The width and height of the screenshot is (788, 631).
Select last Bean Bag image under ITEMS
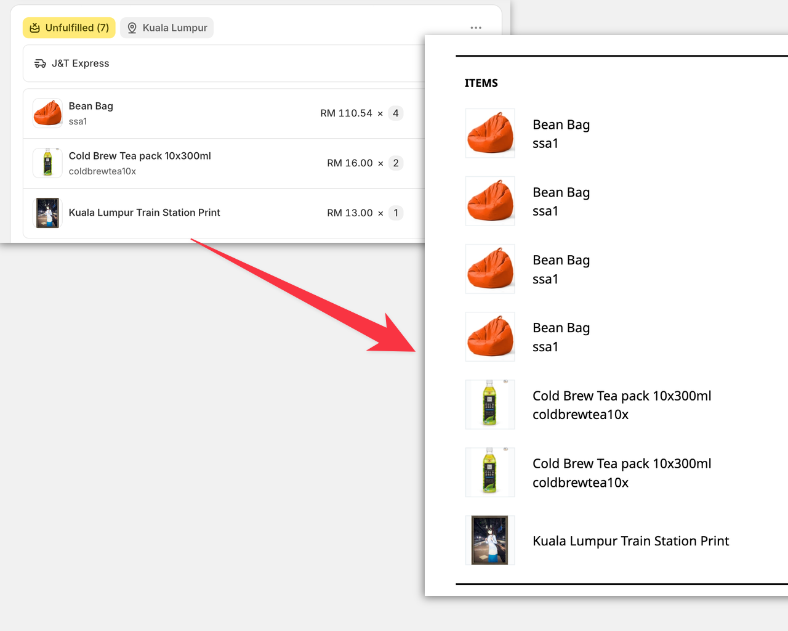click(x=490, y=336)
